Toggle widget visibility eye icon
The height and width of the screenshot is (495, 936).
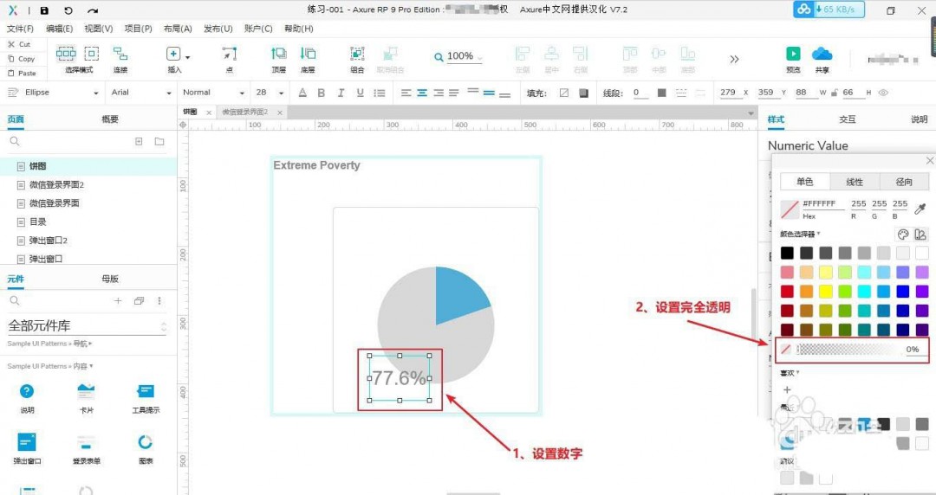[883, 93]
